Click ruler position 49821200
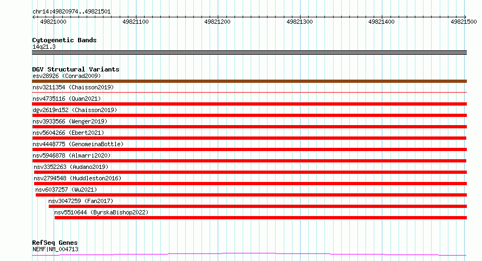Viewport: 482px width, 261px height. click(x=217, y=22)
